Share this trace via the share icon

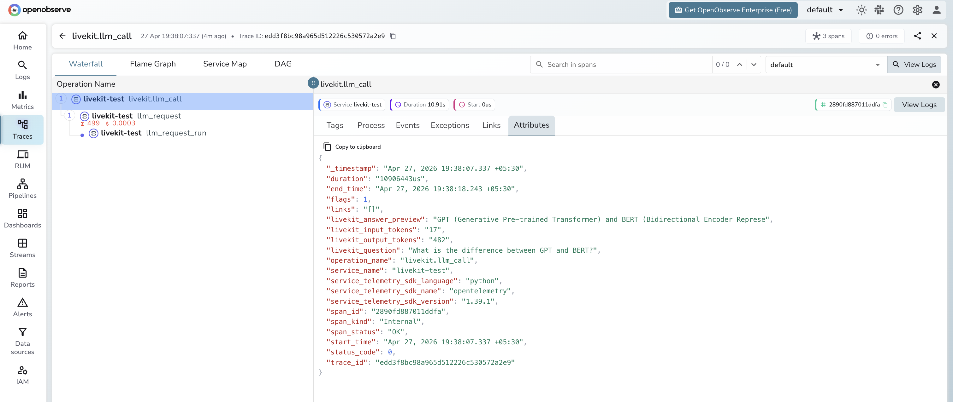pyautogui.click(x=917, y=36)
